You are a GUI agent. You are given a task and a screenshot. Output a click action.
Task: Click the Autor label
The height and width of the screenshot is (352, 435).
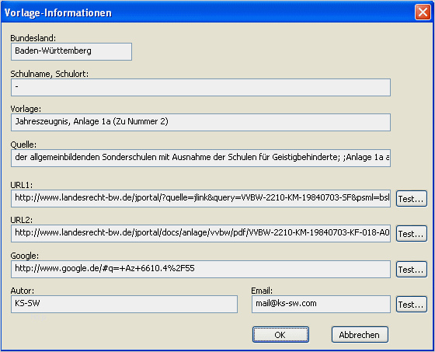pyautogui.click(x=23, y=291)
